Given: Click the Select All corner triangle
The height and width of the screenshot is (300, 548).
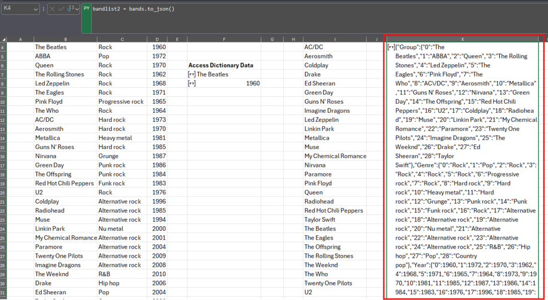Looking at the screenshot, I should point(4,40).
